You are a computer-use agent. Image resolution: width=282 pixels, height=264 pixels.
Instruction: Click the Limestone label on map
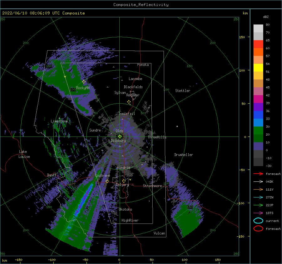pos(59,121)
